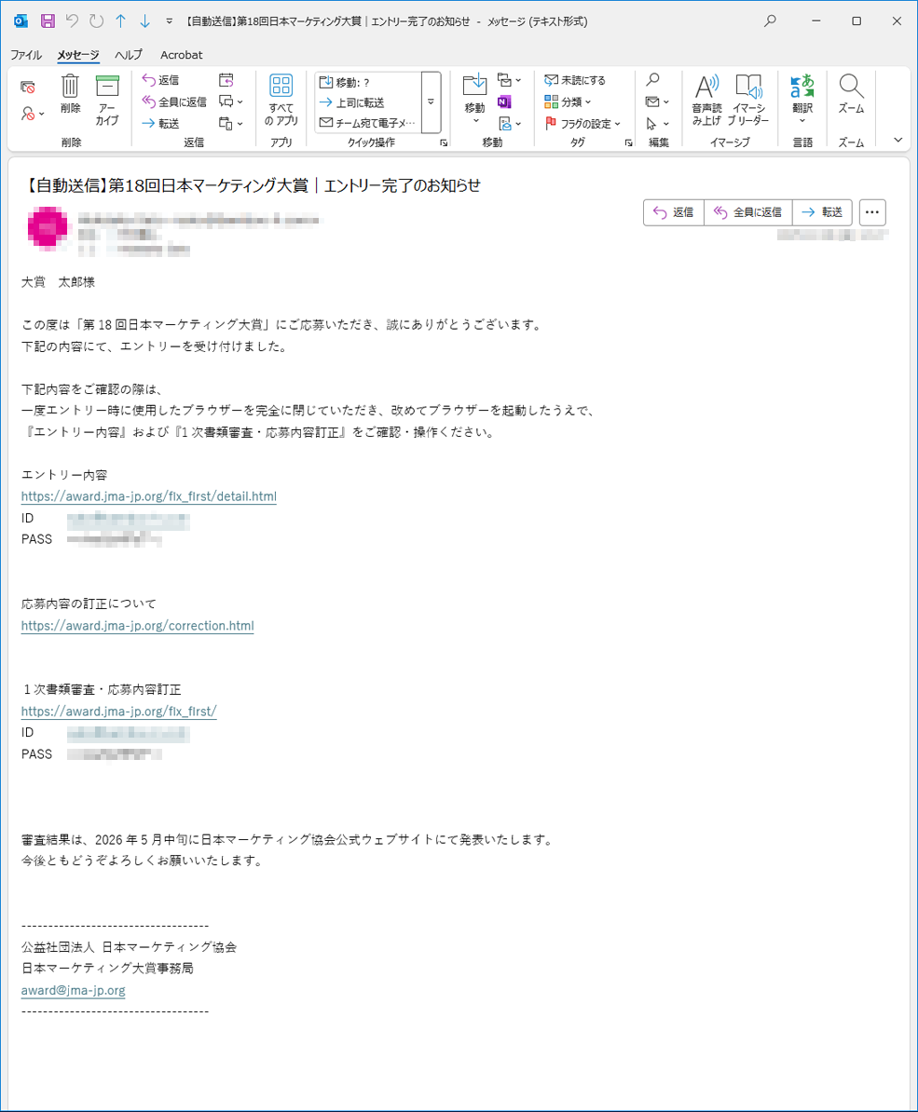Screen dimensions: 918x1112
Task: Collapse the ribbon with the chevron
Action: click(897, 138)
